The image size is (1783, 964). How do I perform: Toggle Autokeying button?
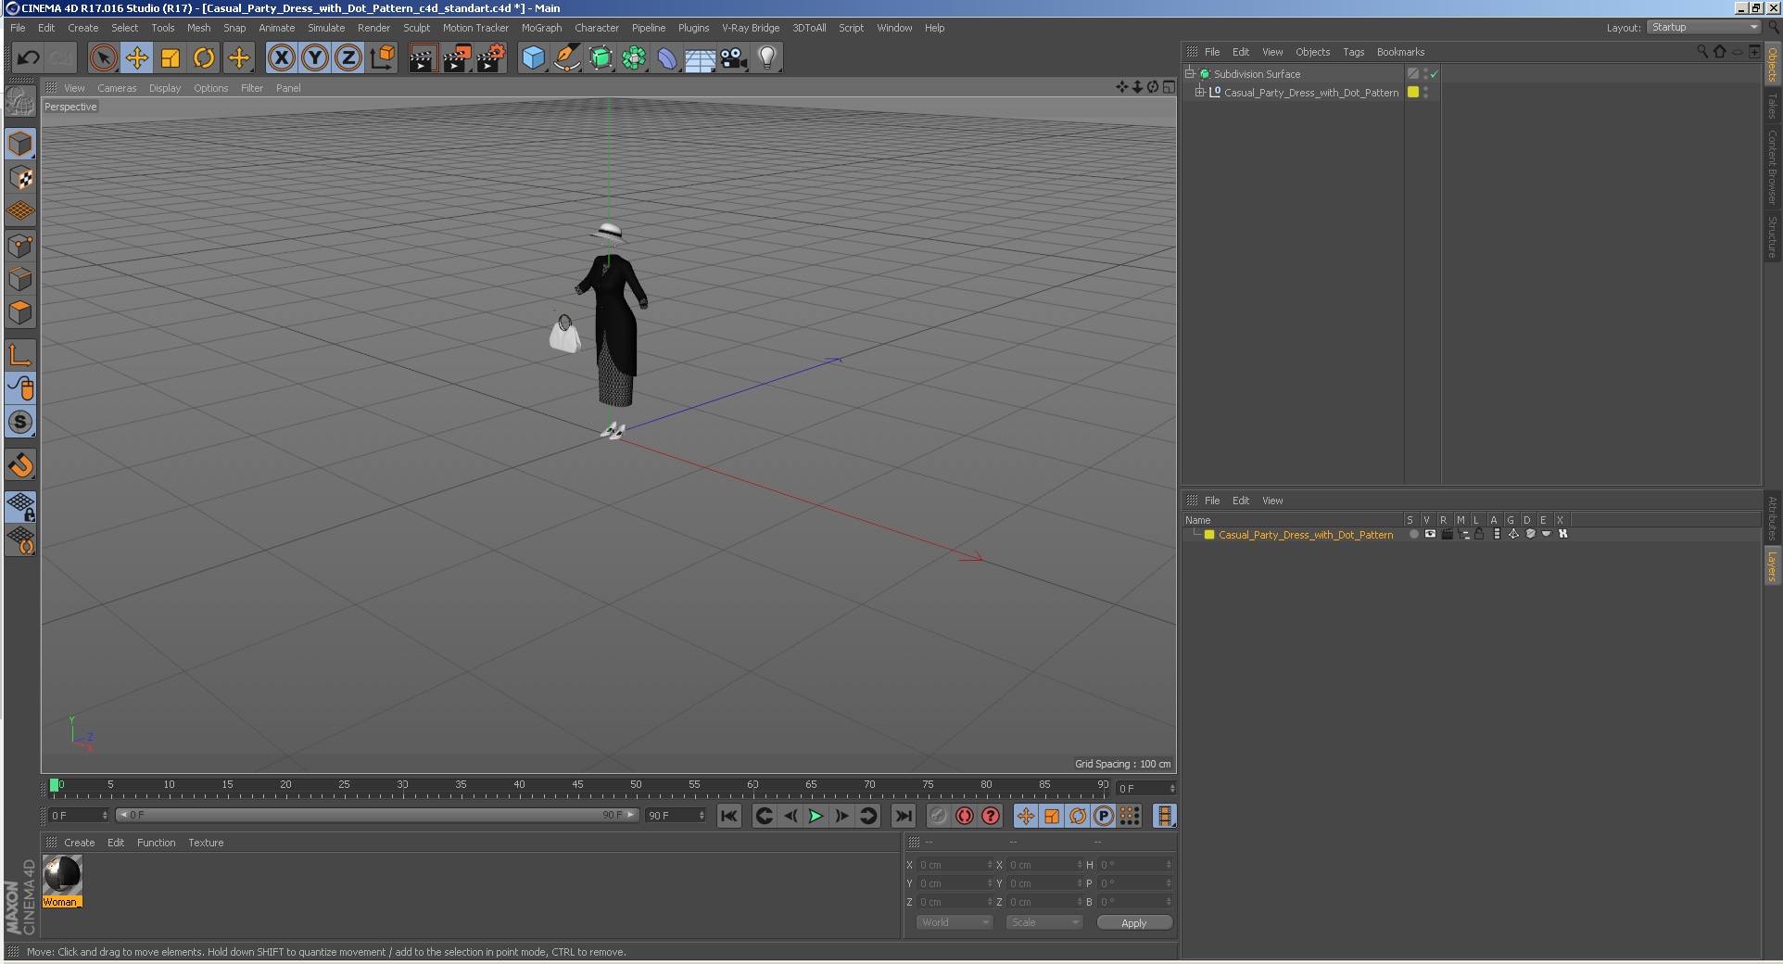(x=965, y=816)
